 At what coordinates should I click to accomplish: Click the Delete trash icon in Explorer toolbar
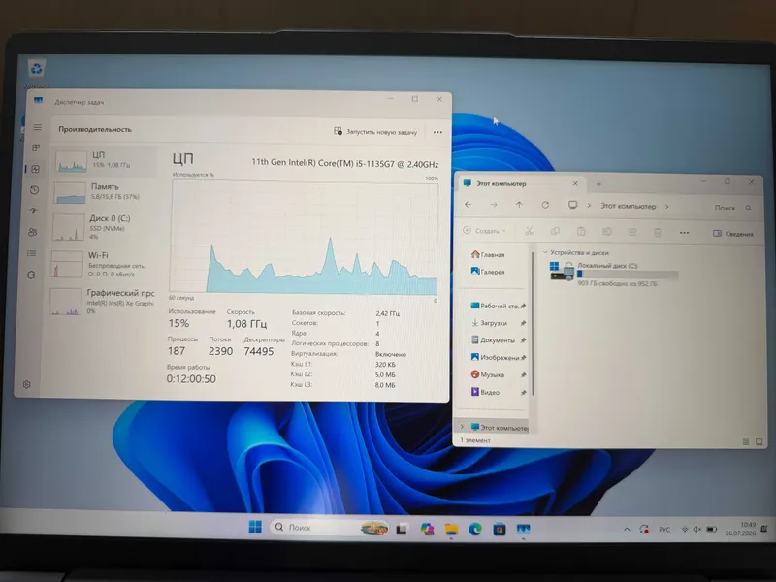pos(658,232)
